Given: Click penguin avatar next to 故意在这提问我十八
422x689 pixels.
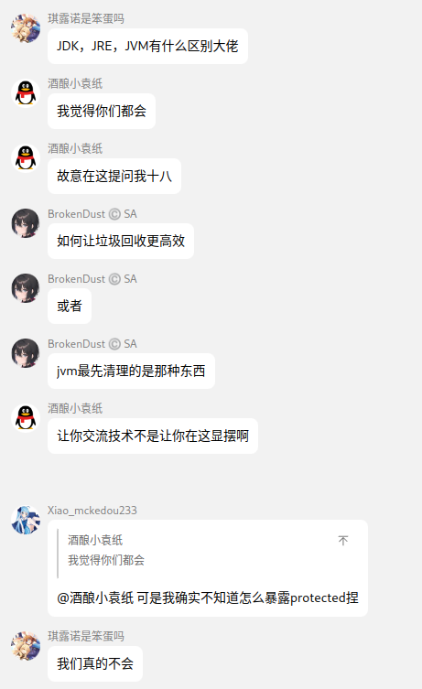Looking at the screenshot, I should [26, 158].
